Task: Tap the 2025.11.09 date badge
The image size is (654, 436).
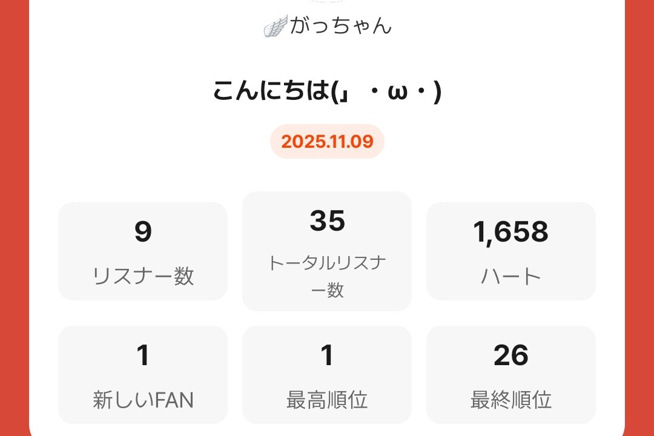Action: pos(327,142)
